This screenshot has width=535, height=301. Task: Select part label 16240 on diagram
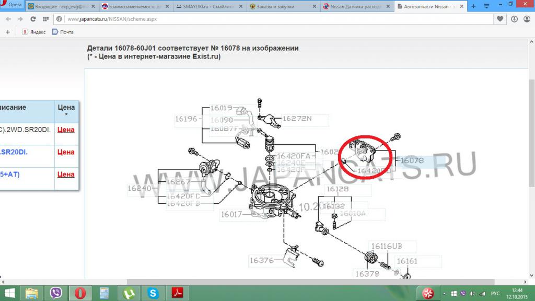(x=139, y=188)
